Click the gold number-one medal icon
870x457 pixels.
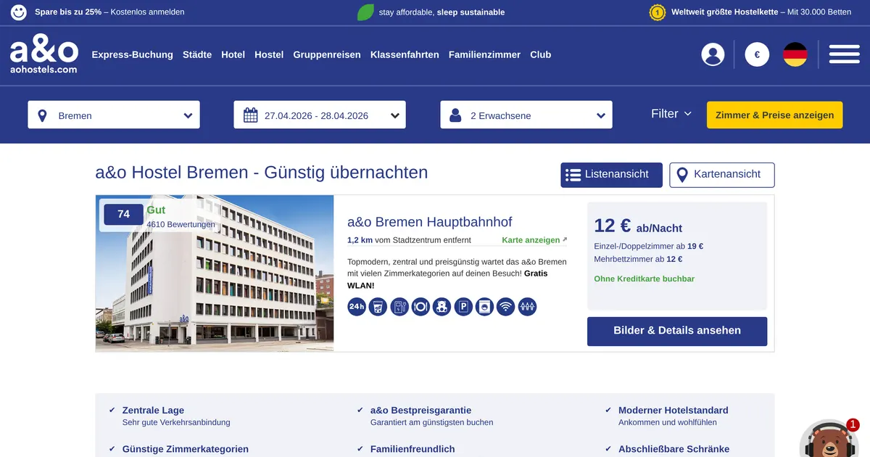coord(658,12)
